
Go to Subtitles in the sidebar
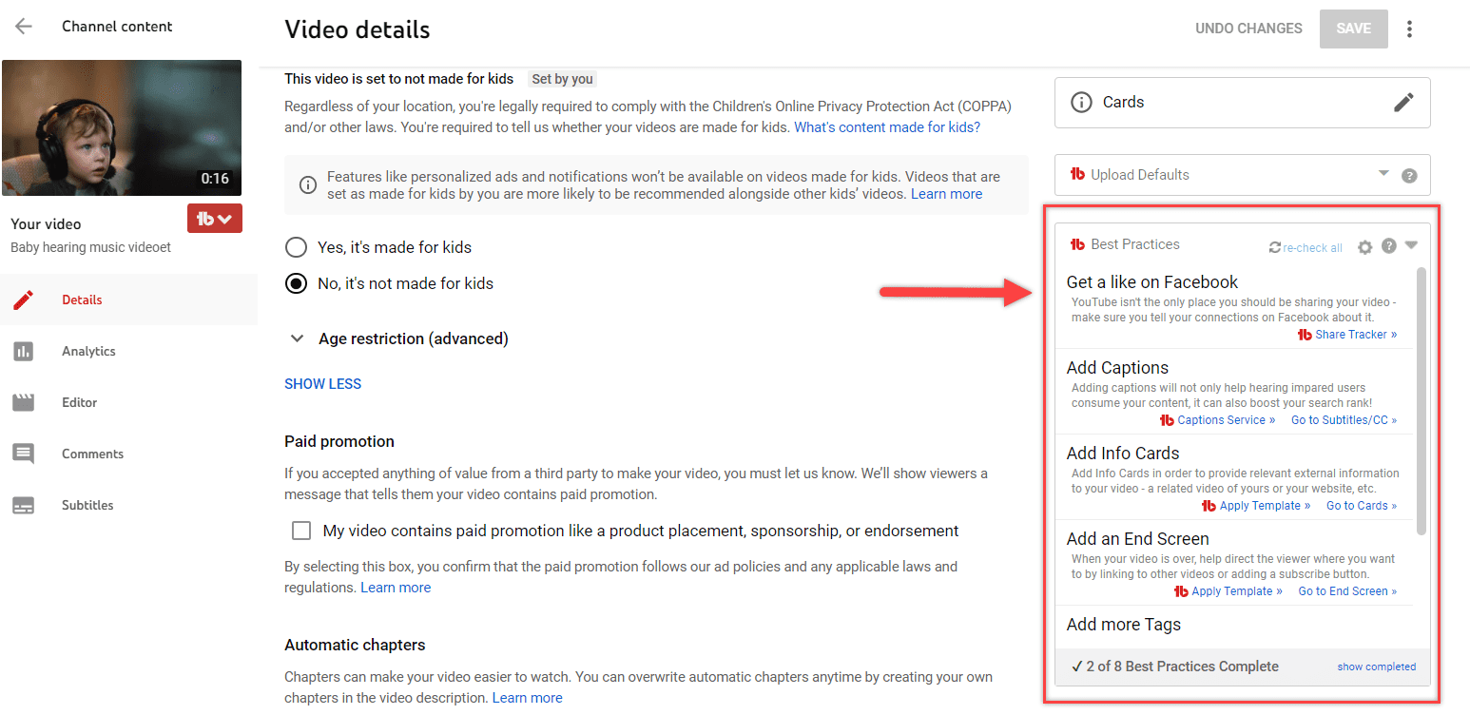point(87,505)
